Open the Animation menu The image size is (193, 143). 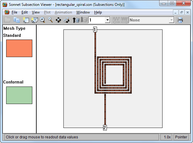point(63,12)
